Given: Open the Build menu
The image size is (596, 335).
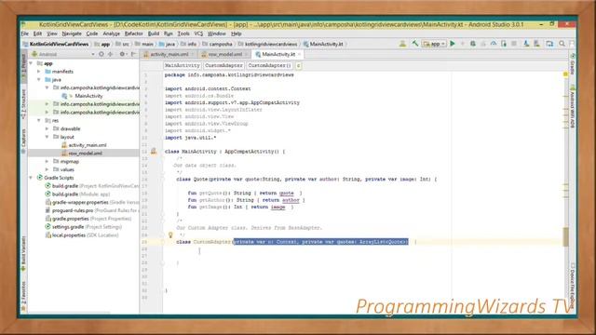Looking at the screenshot, I should [154, 33].
